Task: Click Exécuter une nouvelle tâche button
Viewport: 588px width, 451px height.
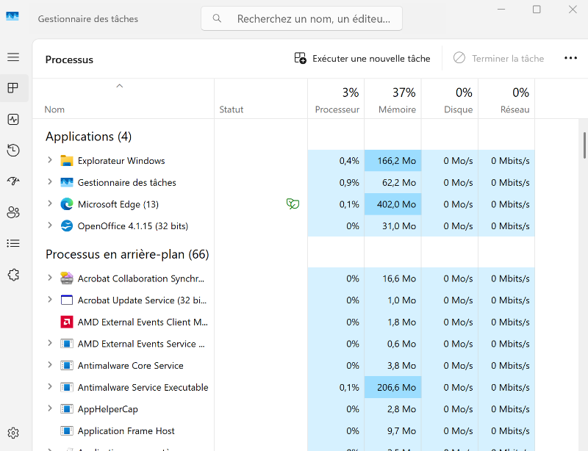Action: (x=362, y=59)
